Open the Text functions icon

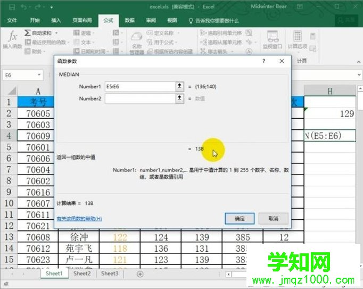77,42
